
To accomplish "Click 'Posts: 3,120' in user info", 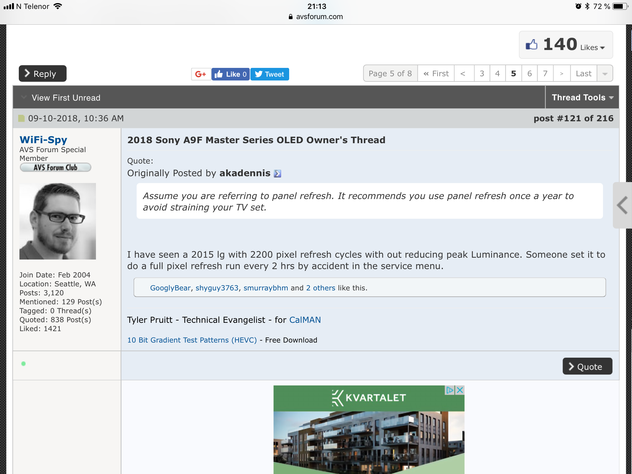I will pyautogui.click(x=42, y=293).
